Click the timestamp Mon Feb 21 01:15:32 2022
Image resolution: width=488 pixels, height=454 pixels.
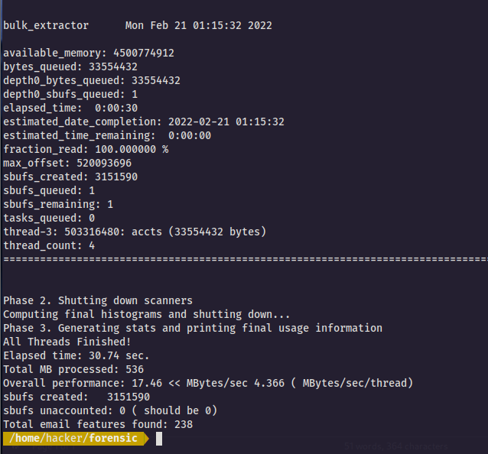point(199,25)
